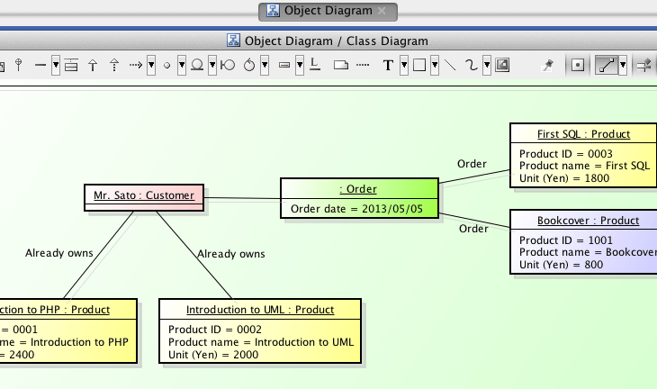Select the Rectangle shape tool
The height and width of the screenshot is (389, 657).
(419, 65)
